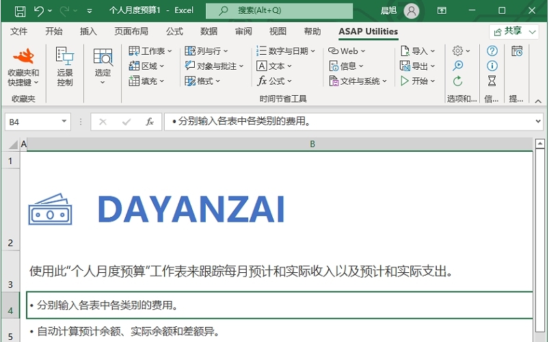
Task: Open the 对象与批注 menu
Action: click(x=214, y=66)
